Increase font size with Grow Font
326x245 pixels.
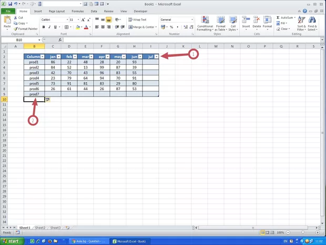pyautogui.click(x=83, y=20)
